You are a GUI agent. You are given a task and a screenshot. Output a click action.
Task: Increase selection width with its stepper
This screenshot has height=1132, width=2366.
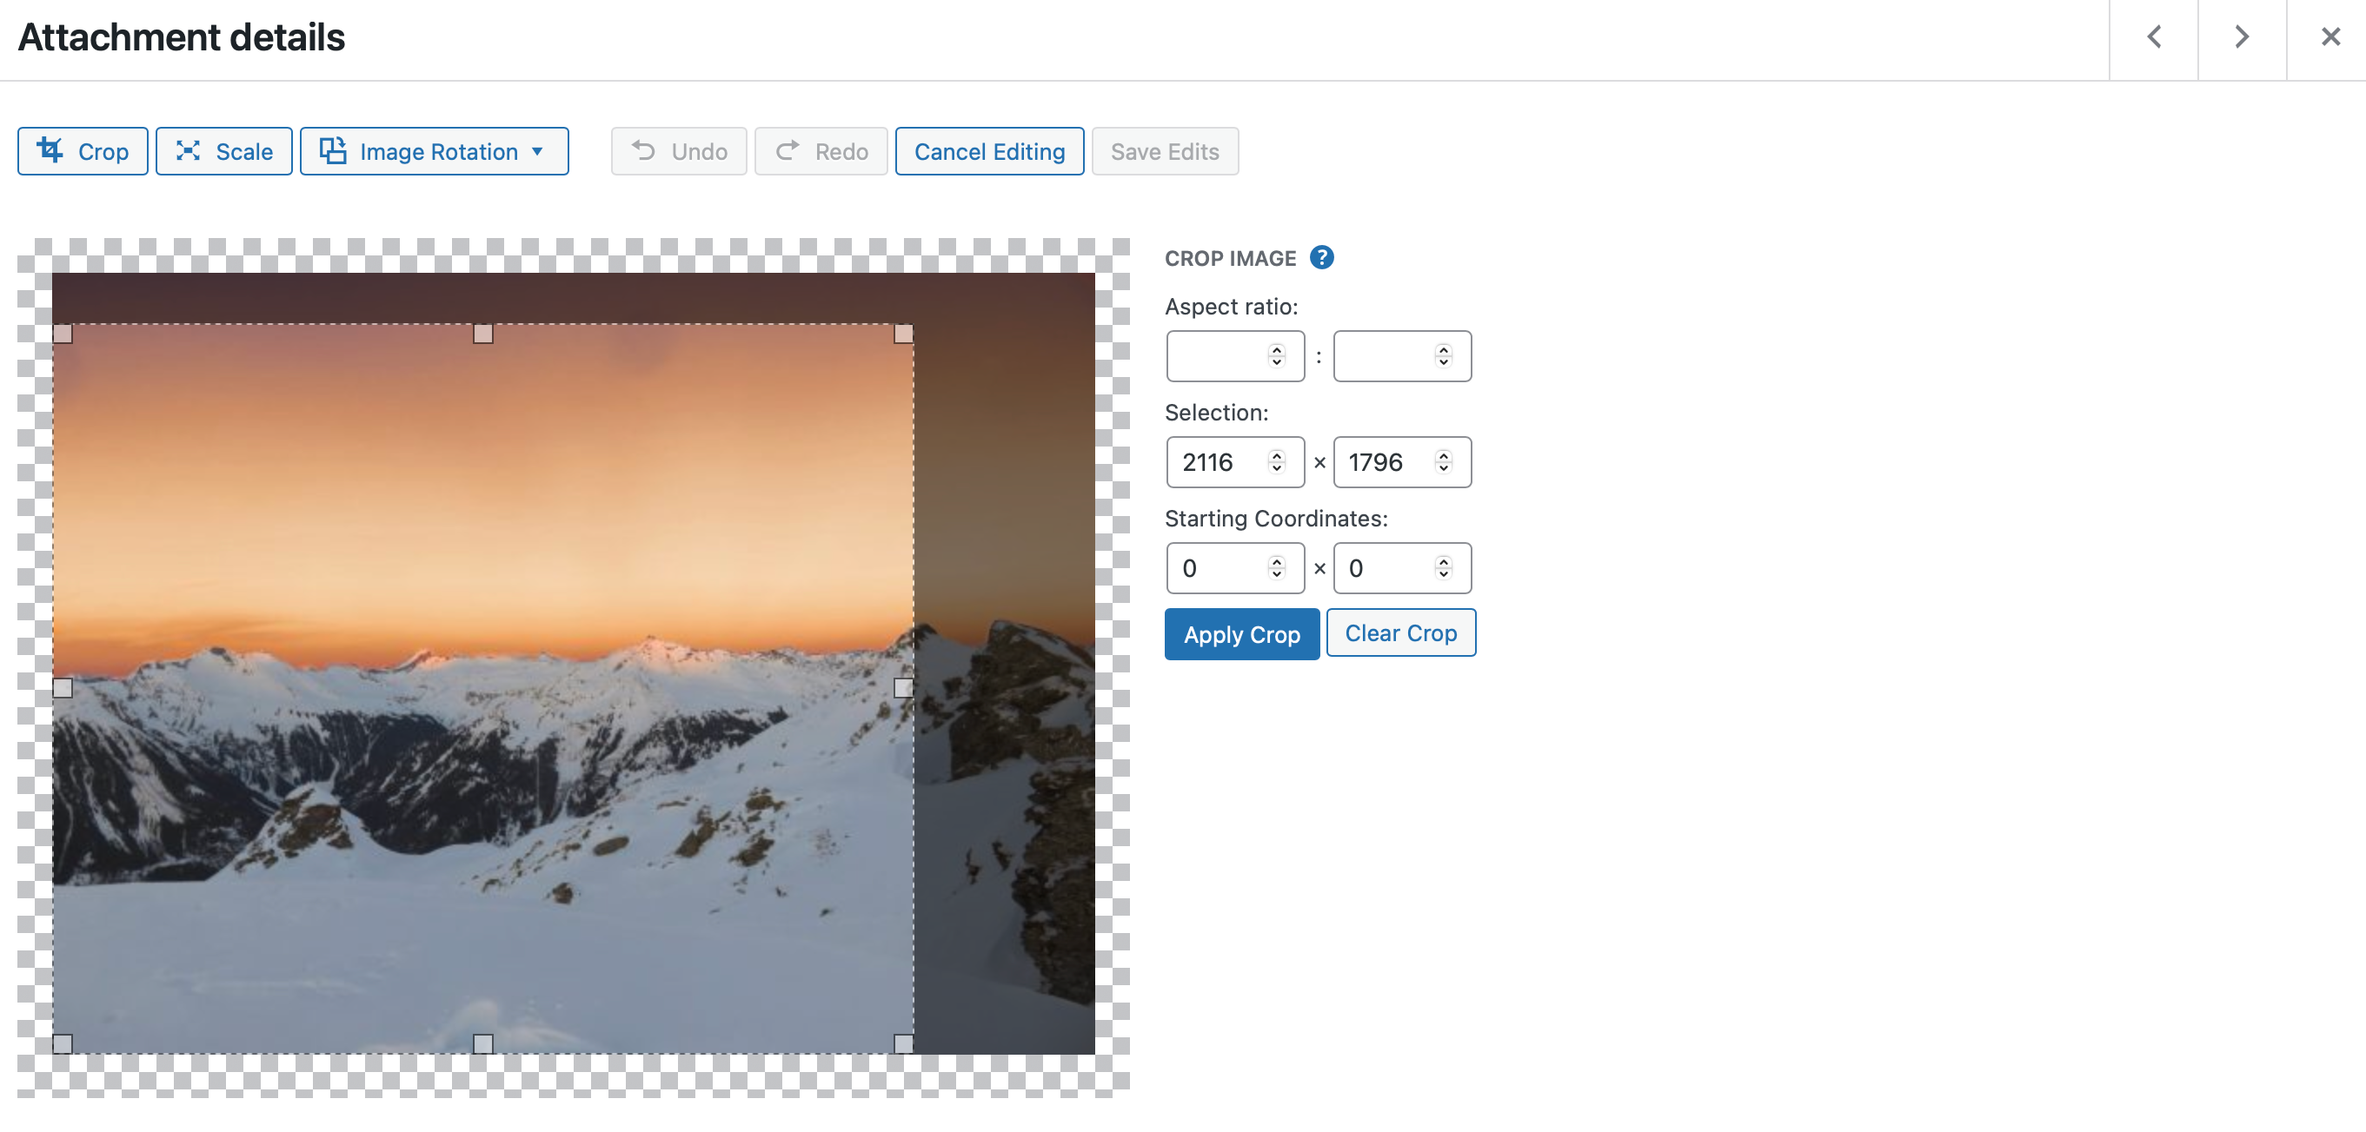point(1276,456)
